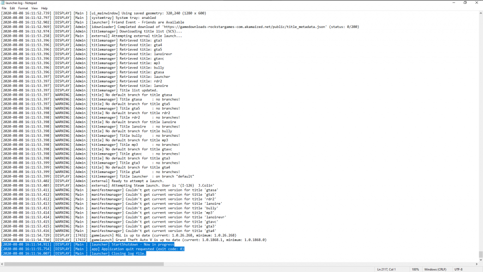Click highlighted line 'StartShutdown - Now in progress'

pyautogui.click(x=88, y=244)
